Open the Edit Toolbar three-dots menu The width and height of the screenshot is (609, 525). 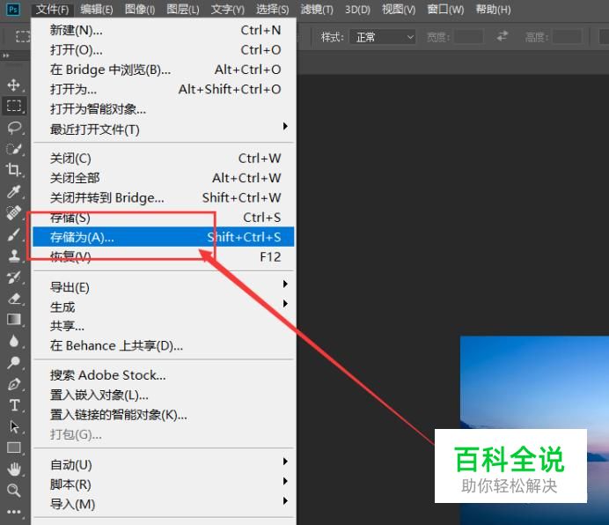pos(14,512)
